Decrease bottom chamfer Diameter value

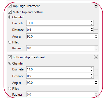tap(92, 70)
